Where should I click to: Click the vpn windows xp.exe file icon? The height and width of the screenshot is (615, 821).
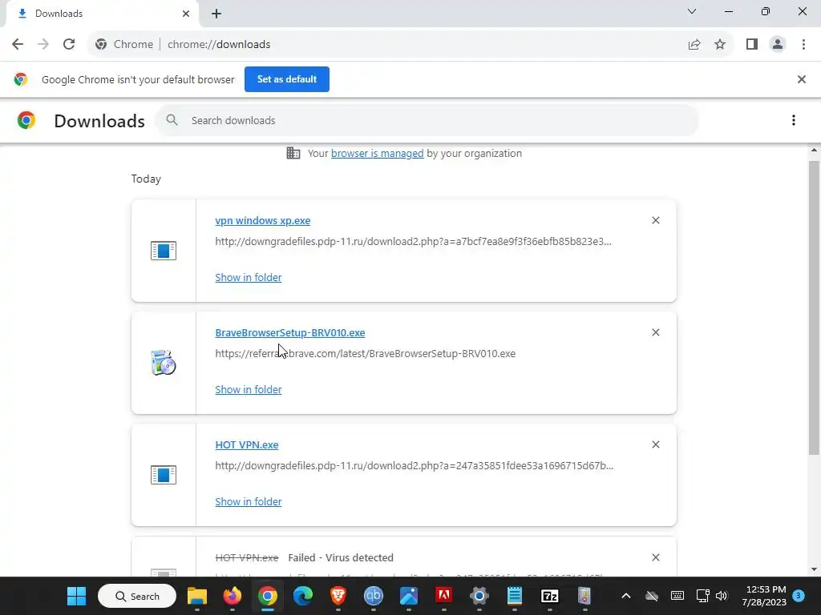[x=164, y=251]
